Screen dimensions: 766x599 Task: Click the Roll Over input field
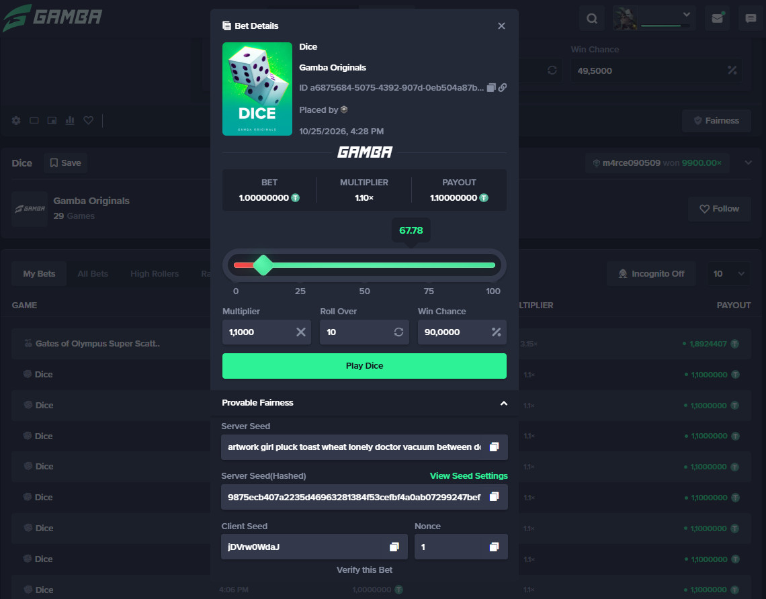pyautogui.click(x=364, y=332)
